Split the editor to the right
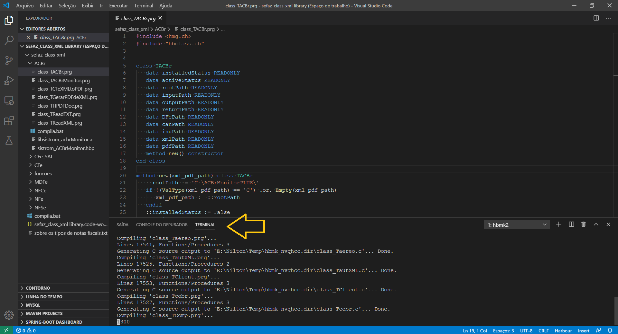 click(596, 18)
